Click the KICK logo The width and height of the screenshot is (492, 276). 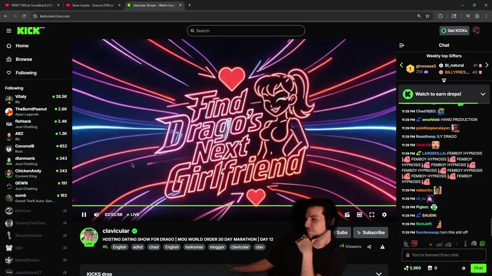(31, 31)
